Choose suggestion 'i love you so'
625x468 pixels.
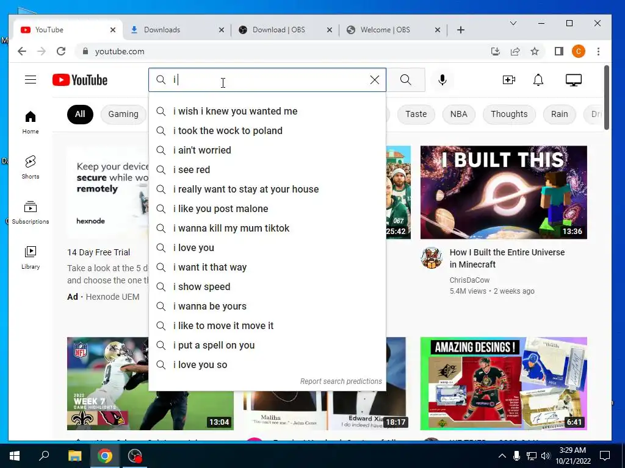pyautogui.click(x=267, y=365)
